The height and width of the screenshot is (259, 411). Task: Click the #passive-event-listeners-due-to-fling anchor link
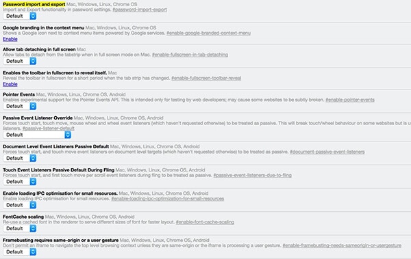pos(252,175)
